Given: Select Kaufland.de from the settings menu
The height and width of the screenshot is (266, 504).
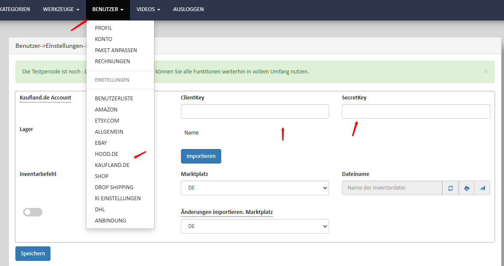Looking at the screenshot, I should coord(112,165).
